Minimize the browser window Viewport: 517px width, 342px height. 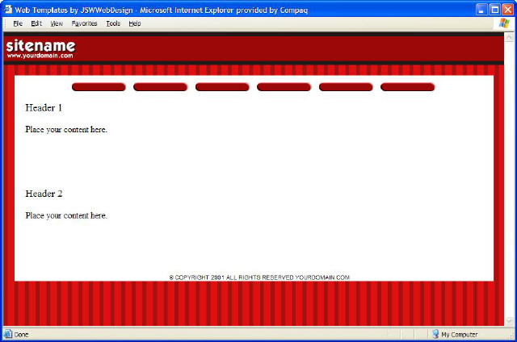pos(481,8)
